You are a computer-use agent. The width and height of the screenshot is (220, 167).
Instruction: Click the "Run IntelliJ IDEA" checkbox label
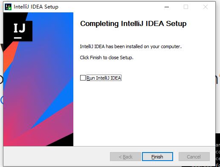pos(104,78)
